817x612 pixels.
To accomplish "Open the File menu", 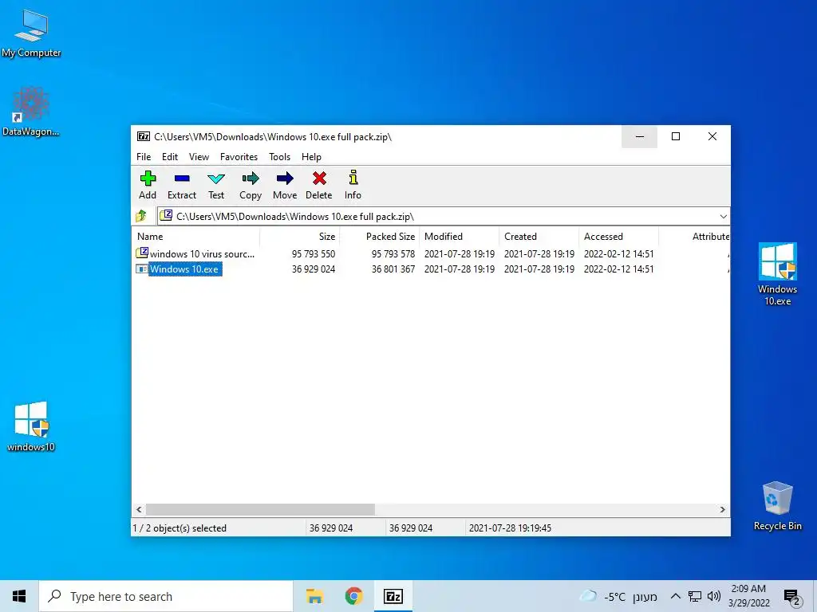I will [x=144, y=157].
